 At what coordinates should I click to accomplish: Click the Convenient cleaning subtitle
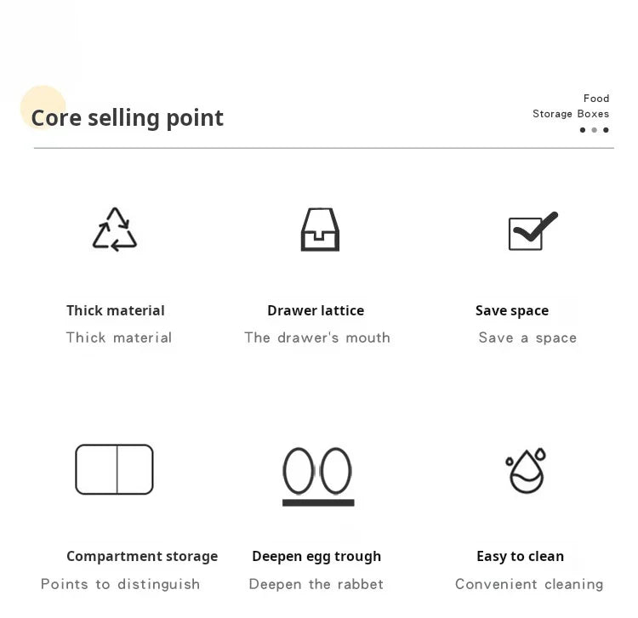click(529, 584)
